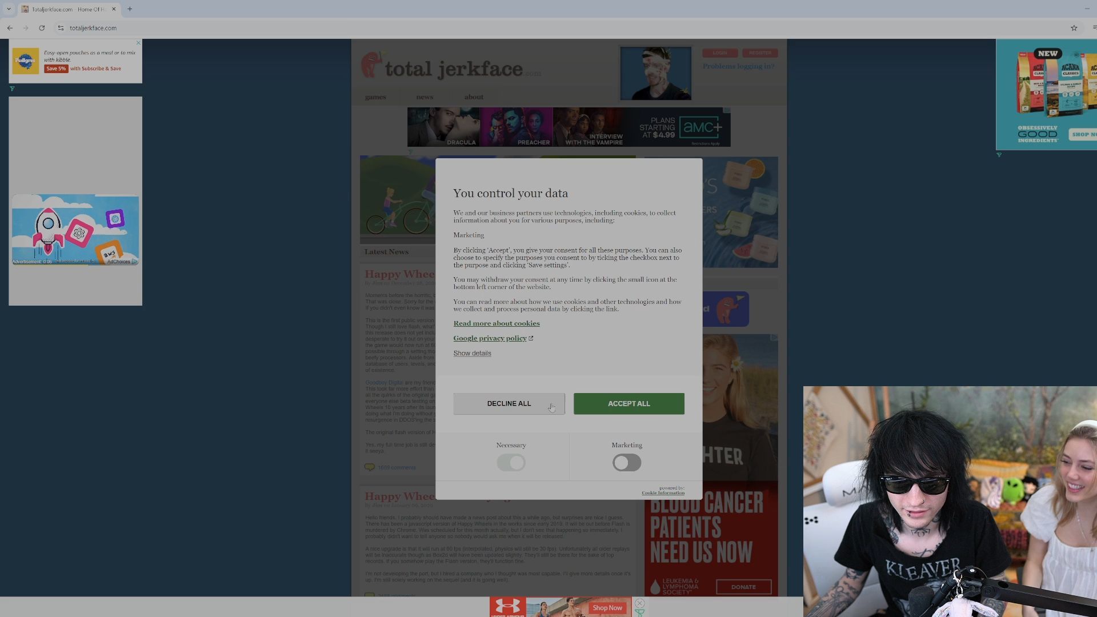Open Google privacy policy link
This screenshot has height=617, width=1097.
point(490,338)
